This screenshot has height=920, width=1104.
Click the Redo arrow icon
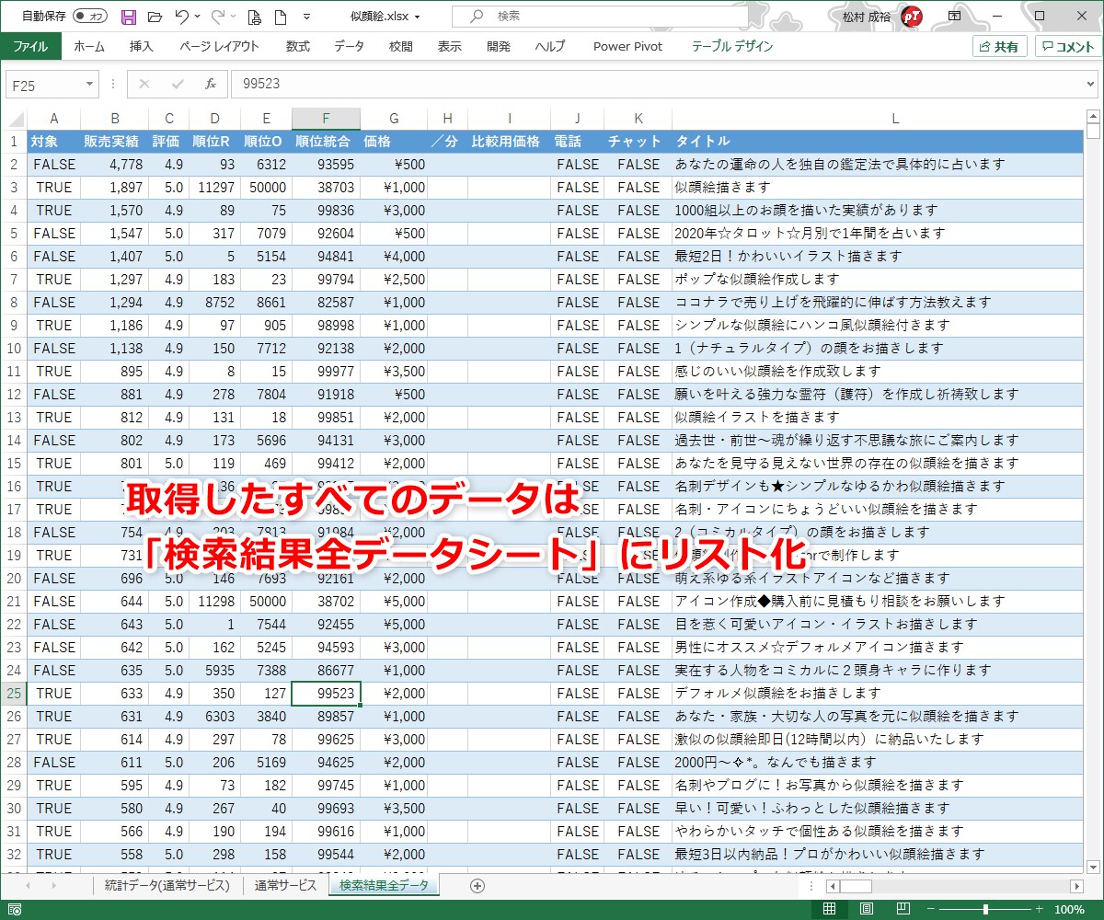pos(218,17)
